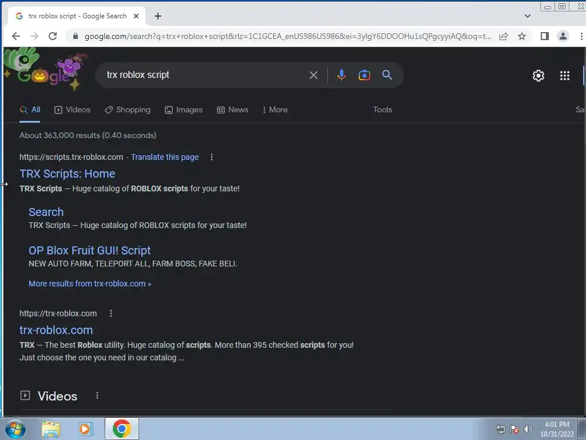View site info via the padlock icon
The width and height of the screenshot is (586, 440).
(76, 36)
